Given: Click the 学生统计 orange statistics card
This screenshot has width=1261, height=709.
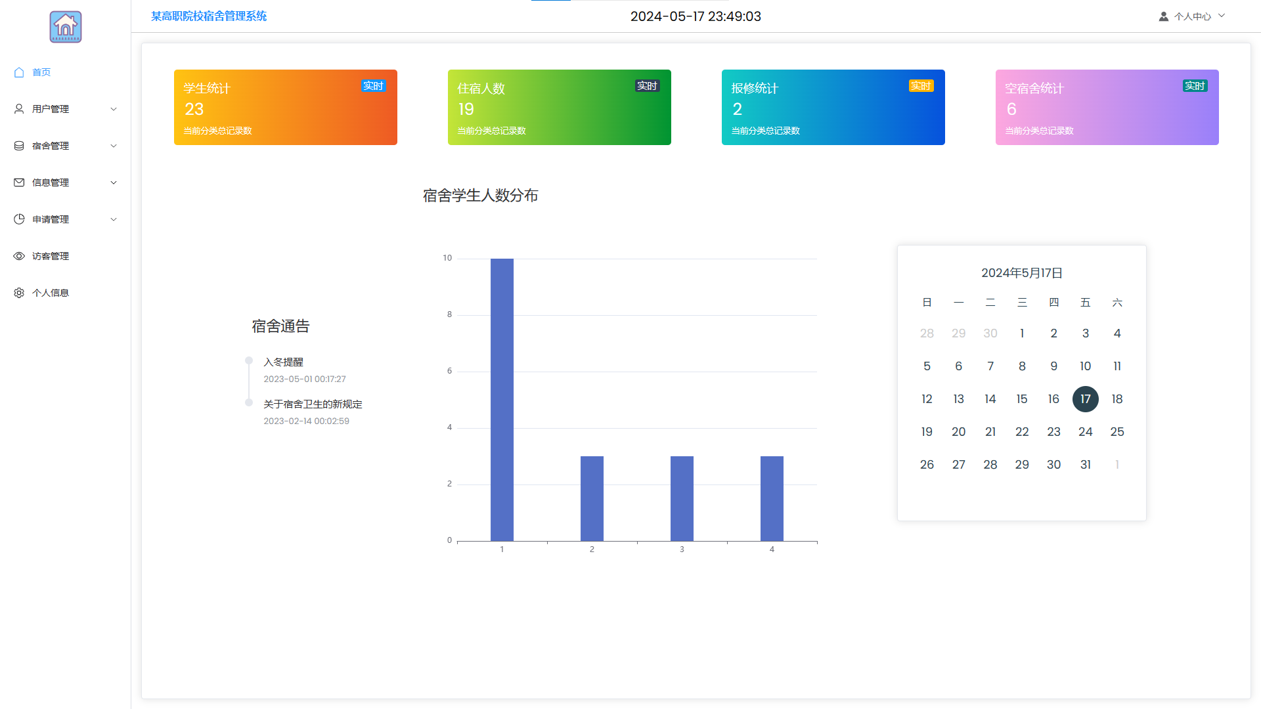Looking at the screenshot, I should point(285,107).
